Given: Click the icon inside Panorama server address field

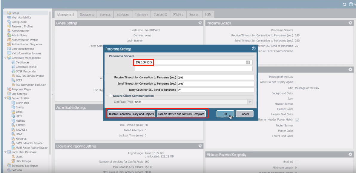Looking at the screenshot, I should pos(248,62).
